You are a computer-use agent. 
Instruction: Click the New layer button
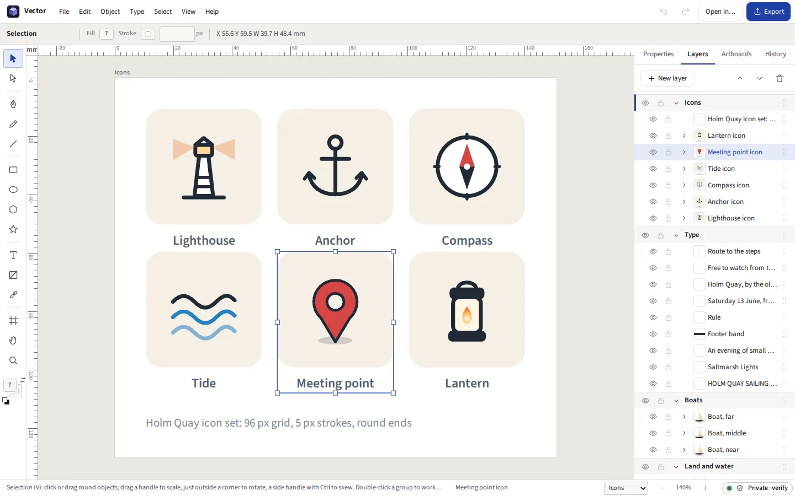pyautogui.click(x=667, y=78)
